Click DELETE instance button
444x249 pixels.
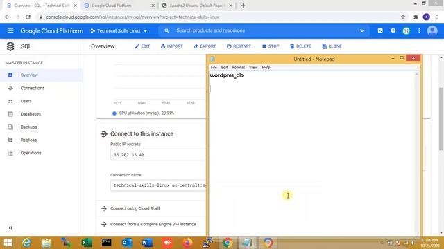pyautogui.click(x=300, y=46)
